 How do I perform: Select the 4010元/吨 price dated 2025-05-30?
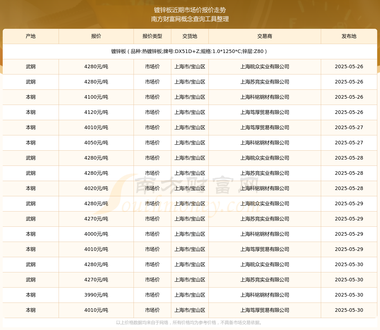click(x=96, y=310)
